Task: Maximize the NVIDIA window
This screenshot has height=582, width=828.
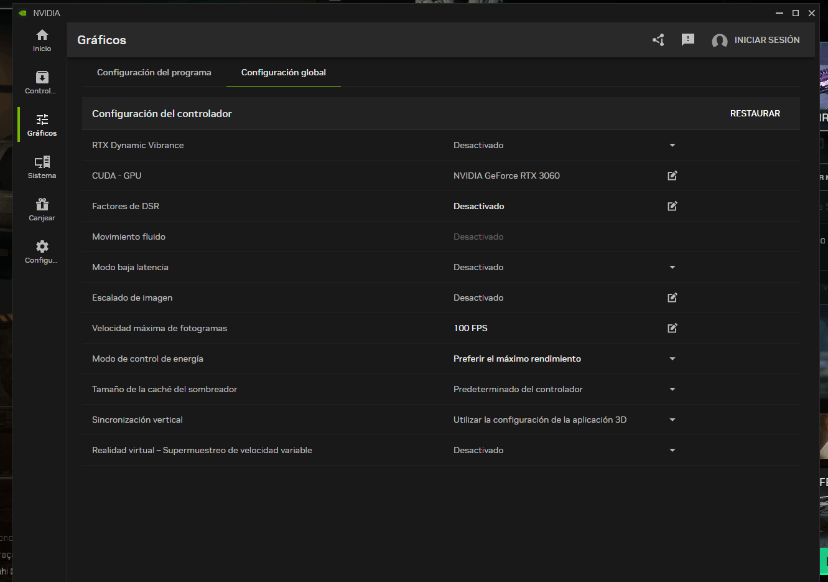Action: pos(796,13)
